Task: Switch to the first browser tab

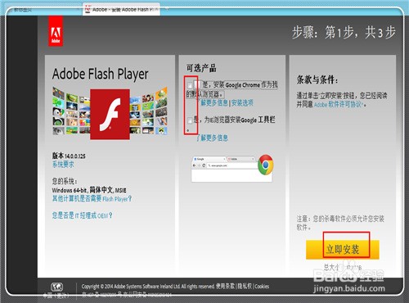Action: point(43,10)
